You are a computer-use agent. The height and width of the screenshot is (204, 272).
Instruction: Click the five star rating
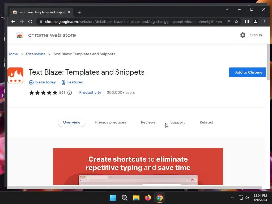43,93
